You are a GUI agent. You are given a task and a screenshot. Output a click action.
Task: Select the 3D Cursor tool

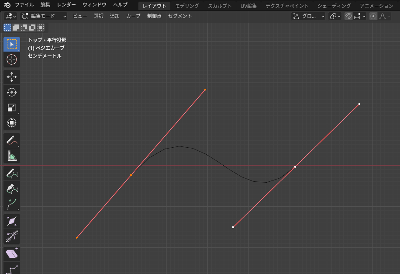tap(12, 59)
